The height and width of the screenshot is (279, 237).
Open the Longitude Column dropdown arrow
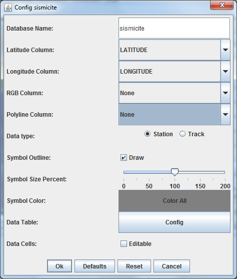click(x=225, y=71)
